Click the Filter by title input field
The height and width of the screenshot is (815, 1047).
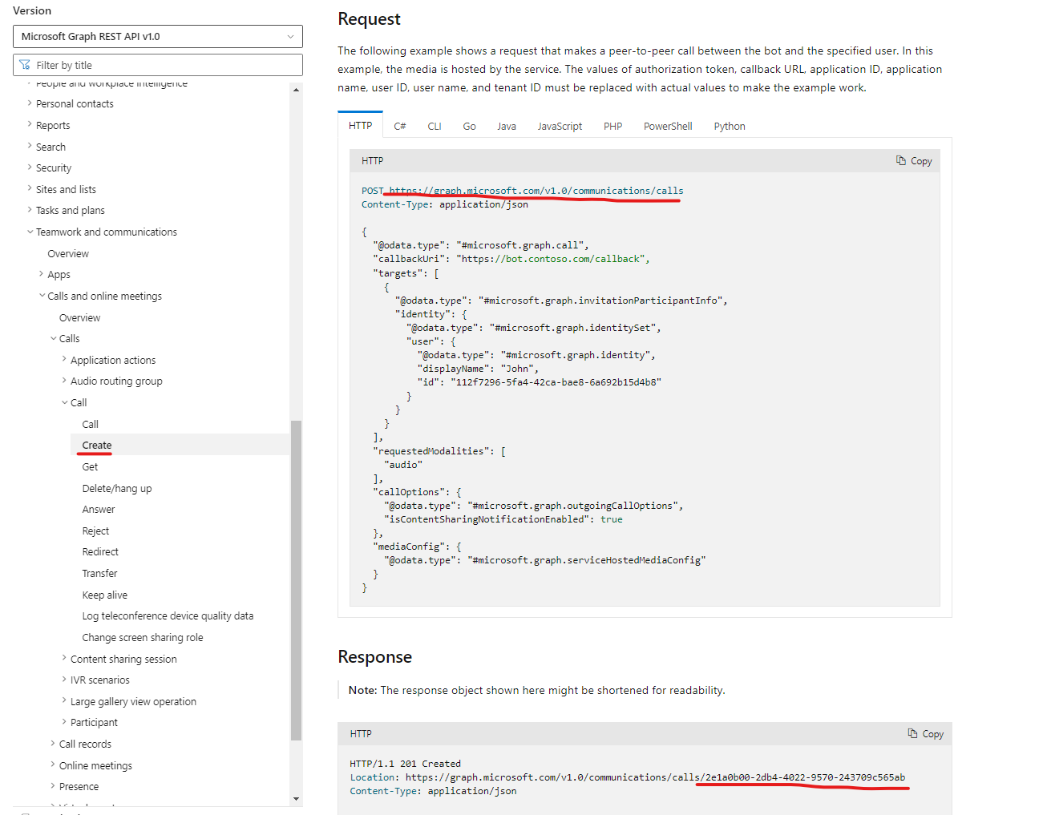[x=158, y=65]
